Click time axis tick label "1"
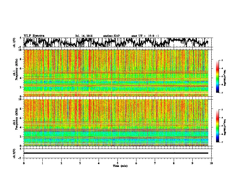The image size is (238, 183). pos(42,163)
